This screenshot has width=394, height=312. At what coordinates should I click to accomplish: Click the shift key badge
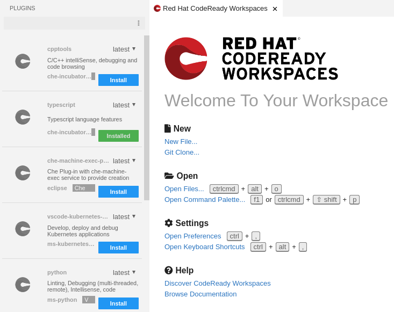click(326, 200)
